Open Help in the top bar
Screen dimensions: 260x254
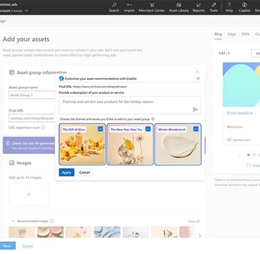(x=229, y=7)
